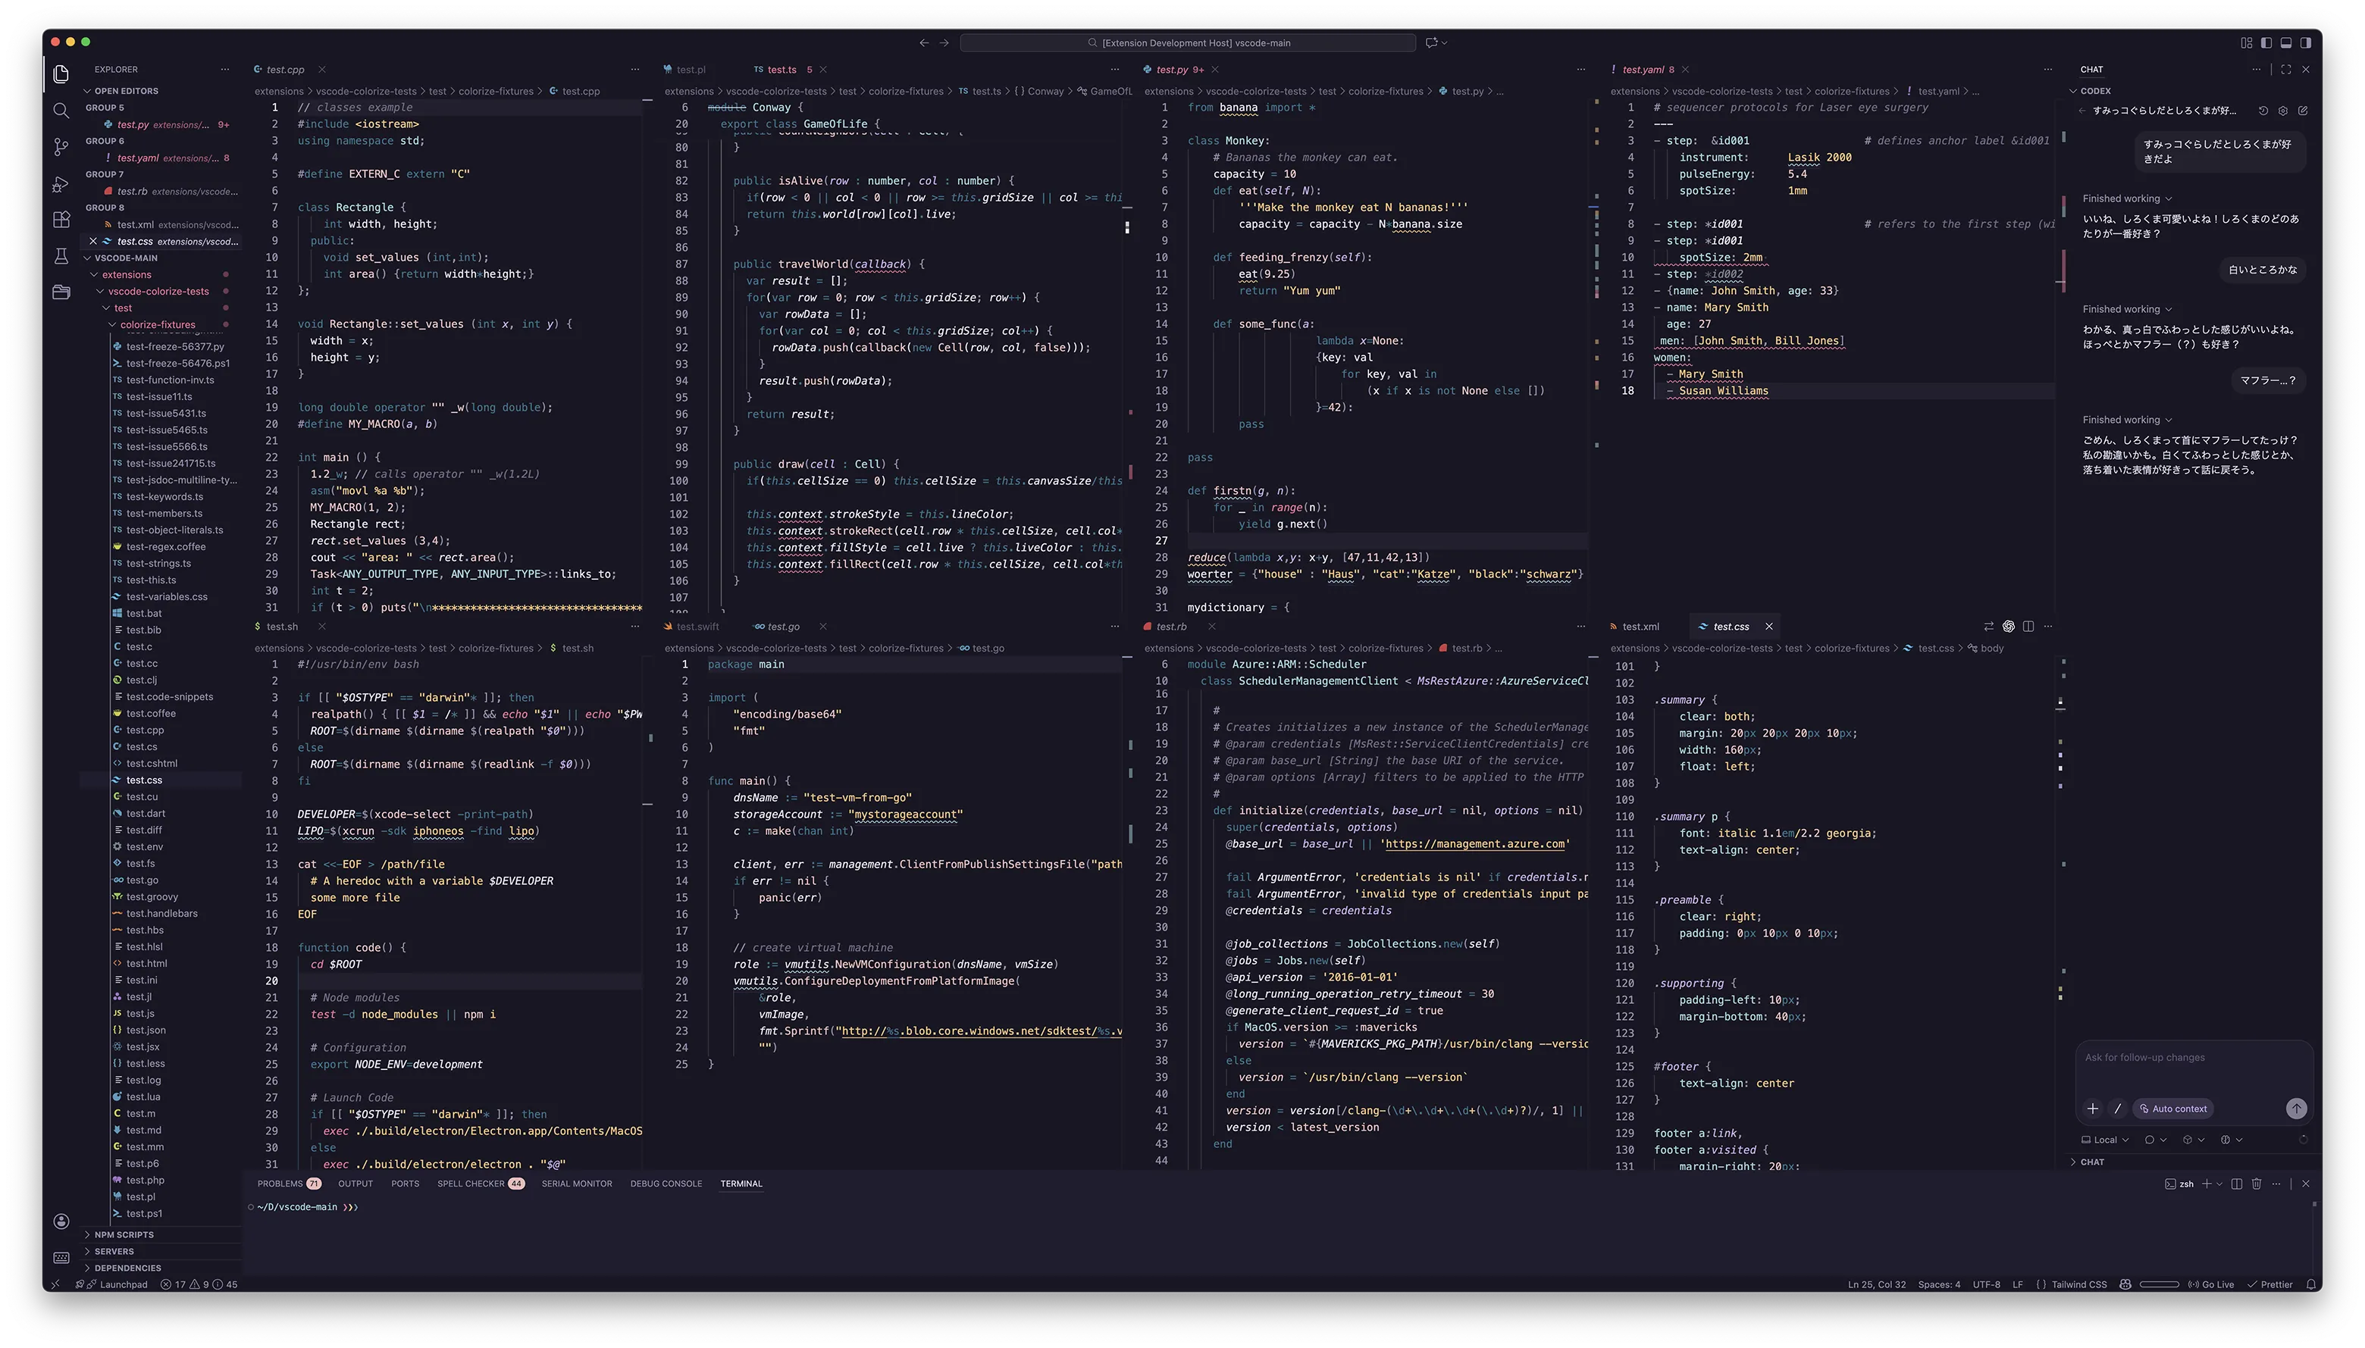Open the Search view in activity bar
Screen dimensions: 2365x1348
coord(61,111)
